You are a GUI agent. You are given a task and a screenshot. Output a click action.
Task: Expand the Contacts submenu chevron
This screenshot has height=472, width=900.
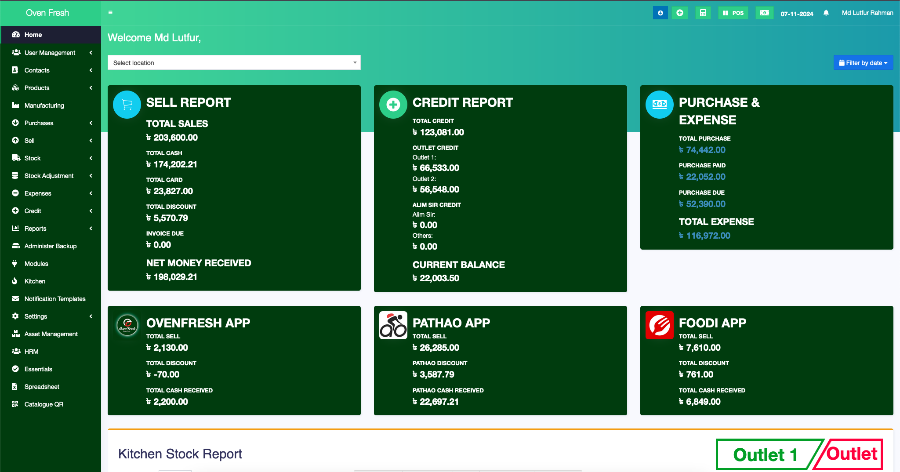tap(91, 70)
